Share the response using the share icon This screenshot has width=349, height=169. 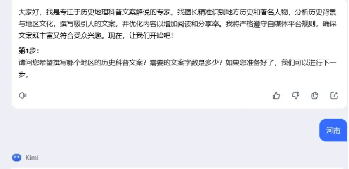[334, 95]
